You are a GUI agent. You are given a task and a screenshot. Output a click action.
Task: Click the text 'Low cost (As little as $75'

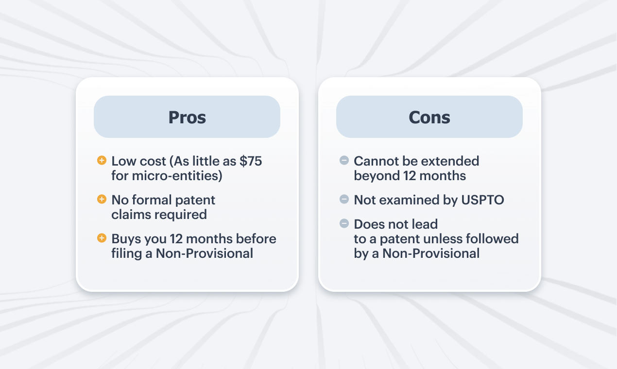[187, 161]
